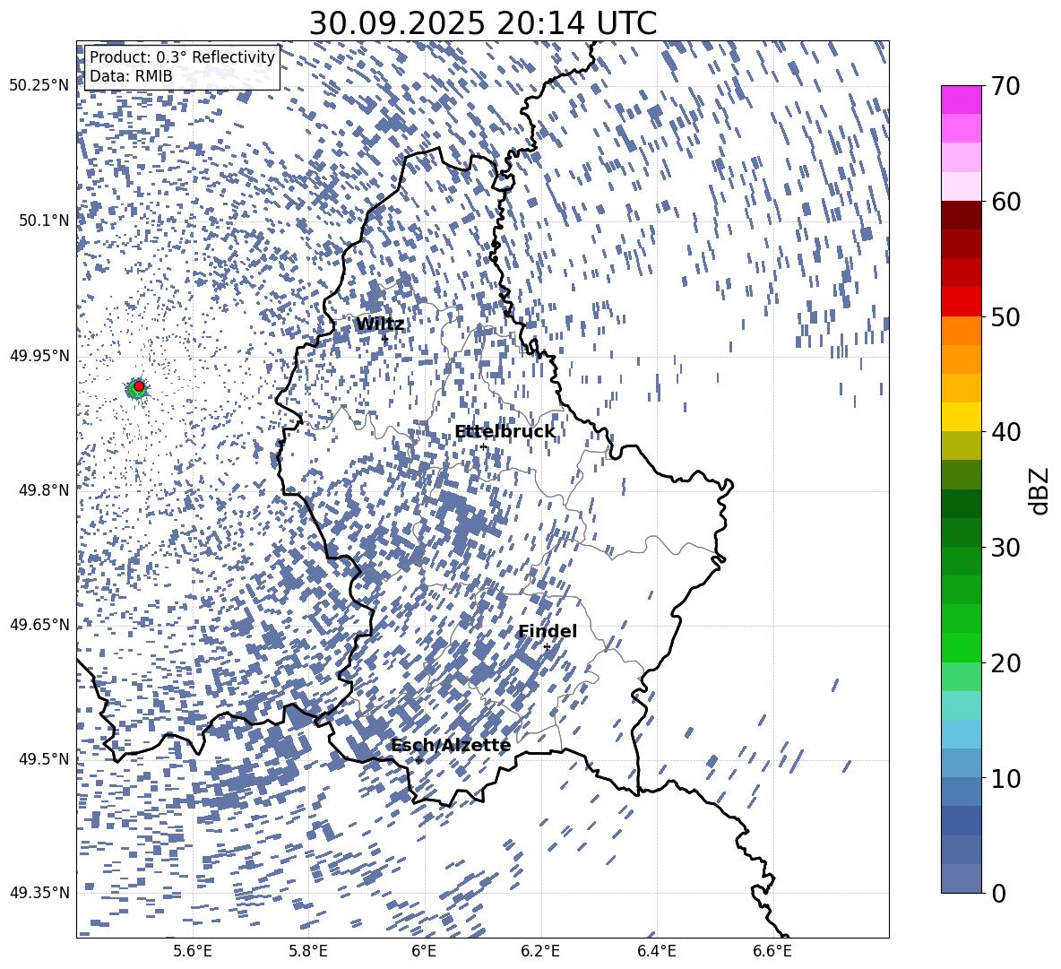Image resolution: width=1061 pixels, height=969 pixels.
Task: Click the Esch/Alzette city label
Action: coord(451,745)
